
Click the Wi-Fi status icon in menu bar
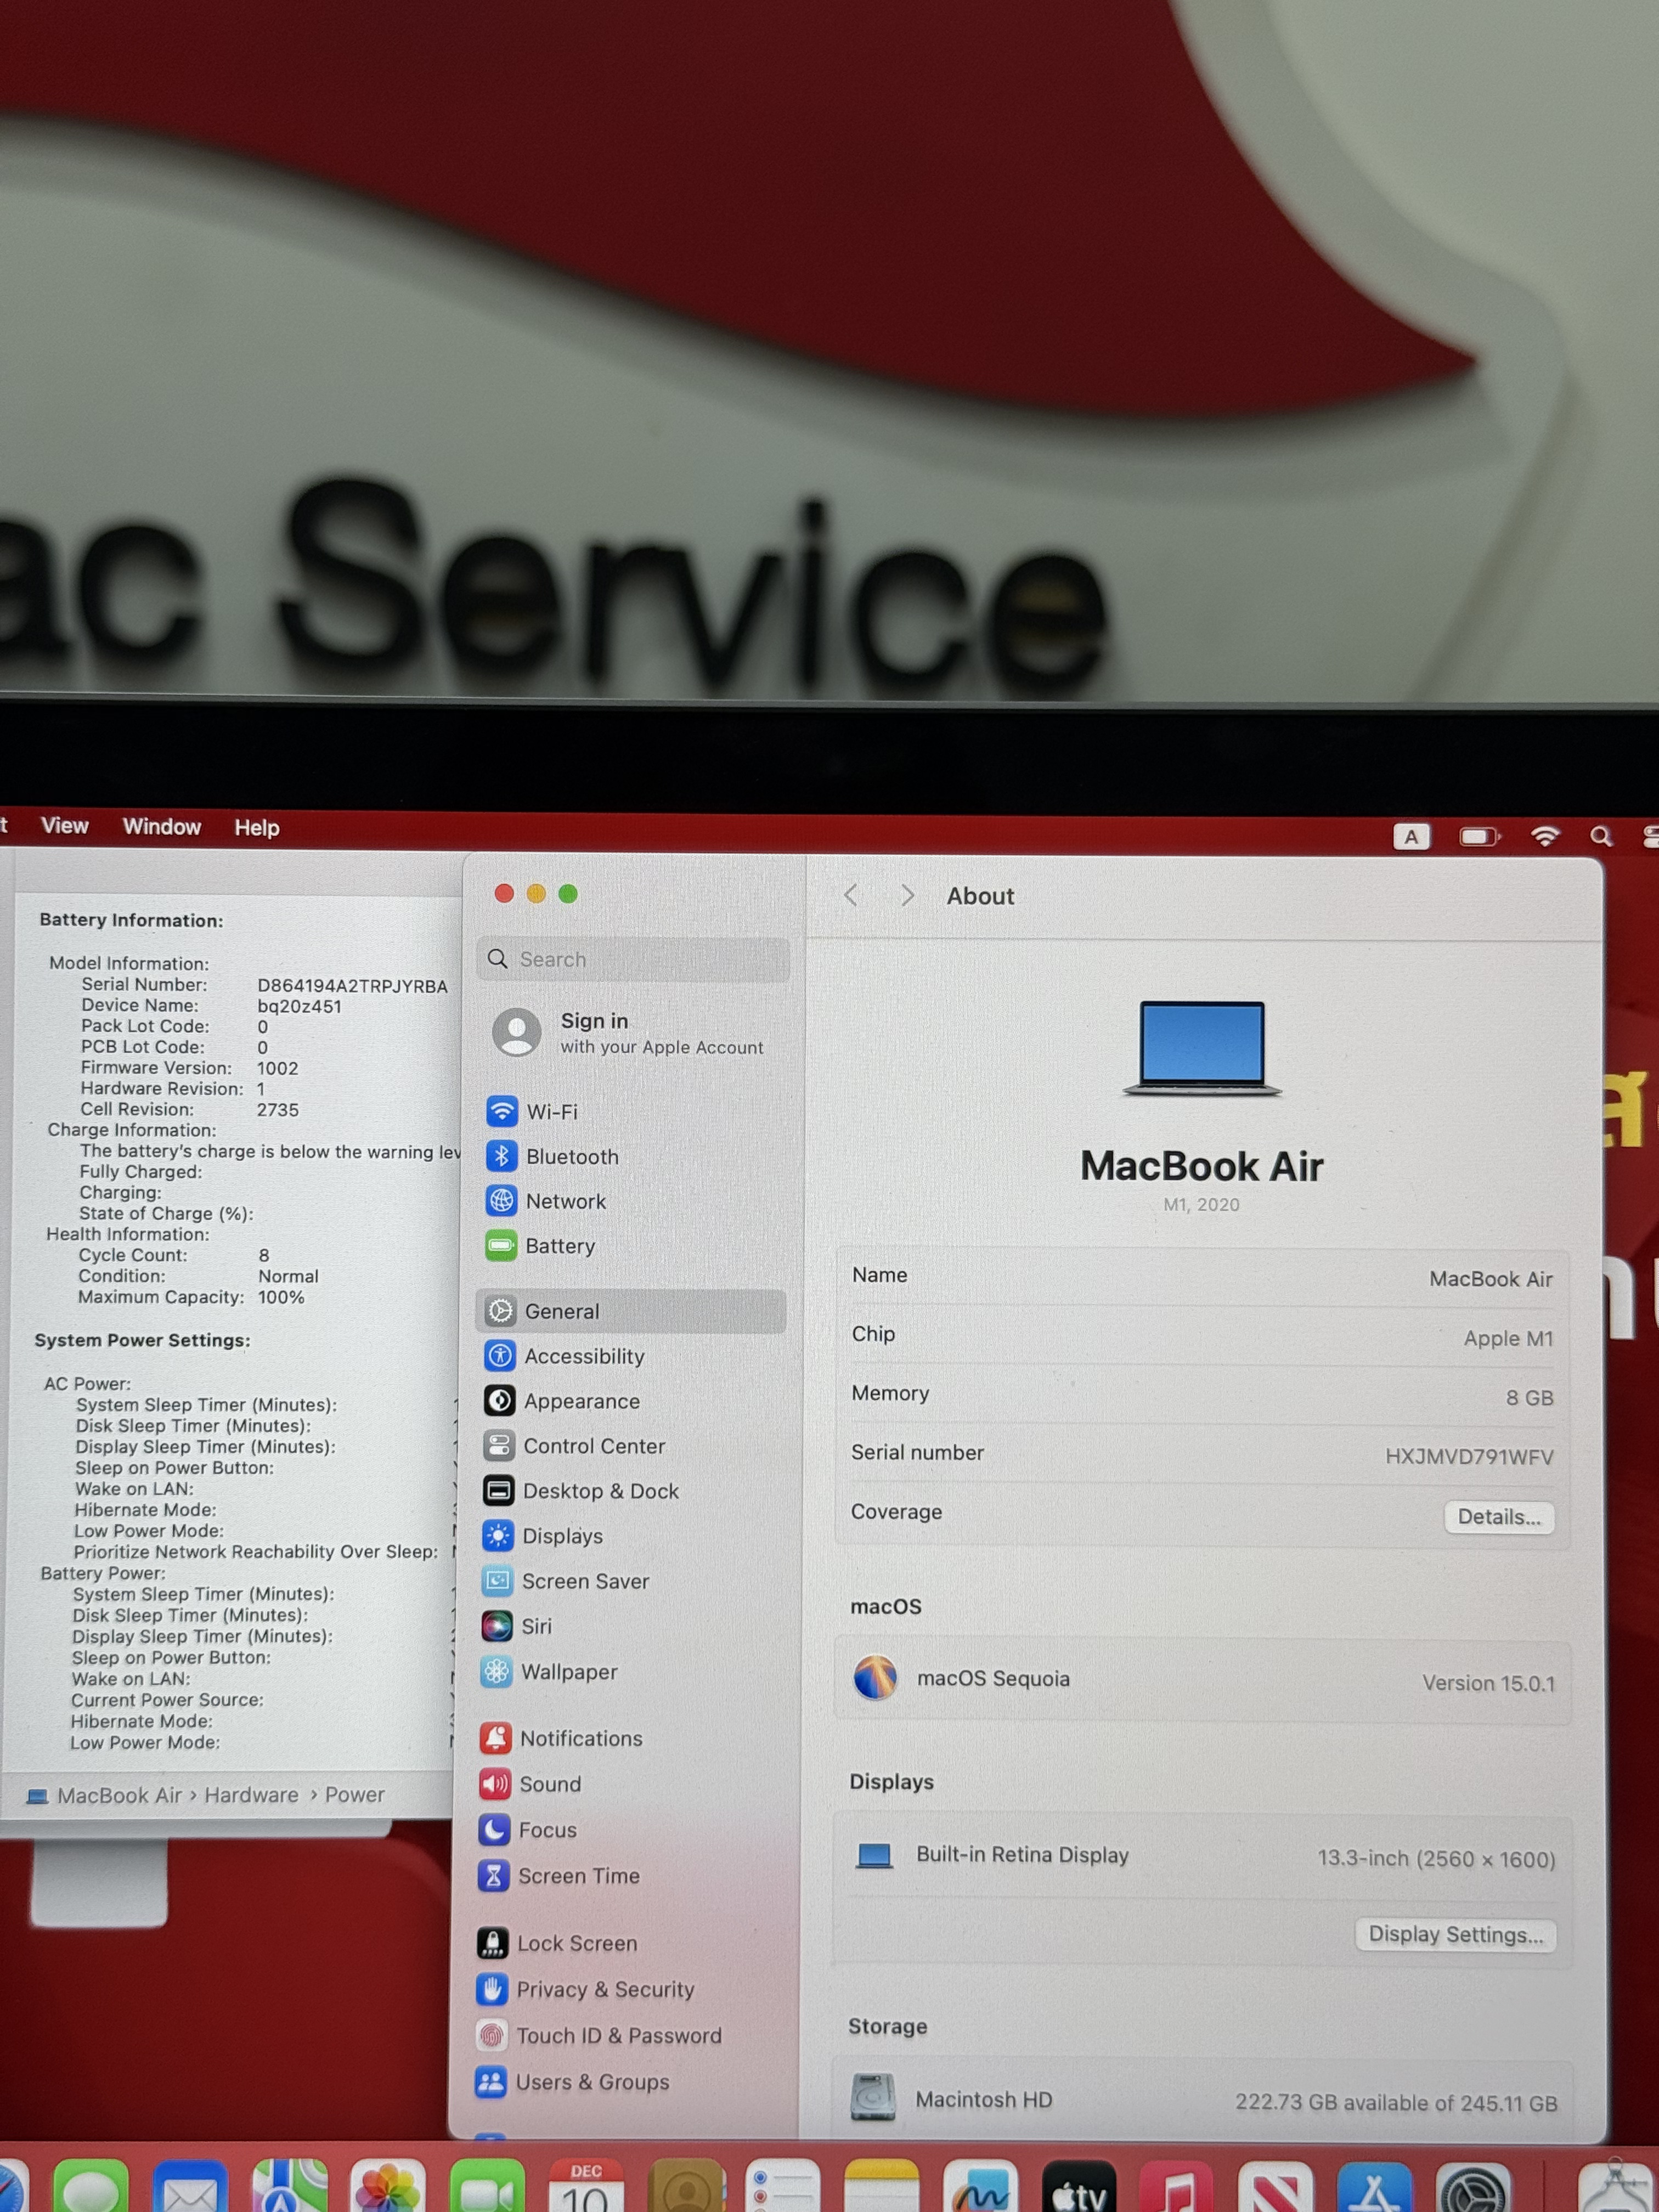pos(1545,836)
